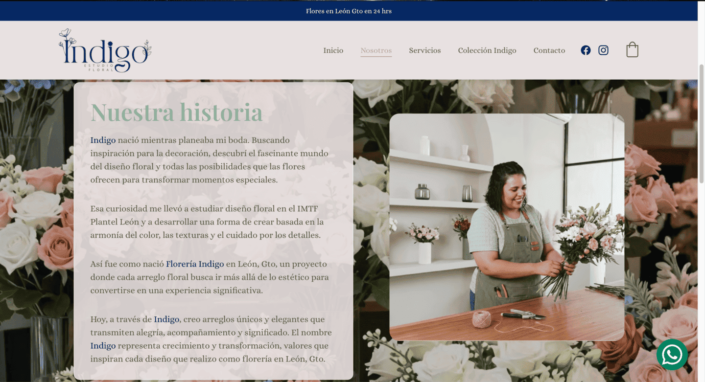Click the page vertical scrollbar thumb
Image resolution: width=705 pixels, height=382 pixels.
701,123
